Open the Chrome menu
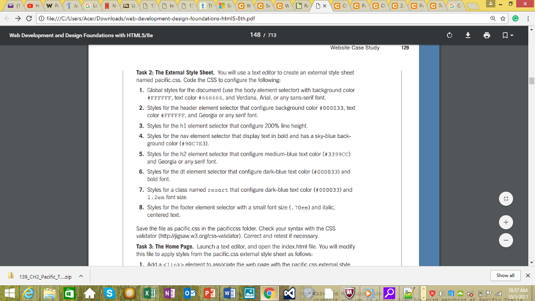The width and height of the screenshot is (535, 301). [x=528, y=18]
